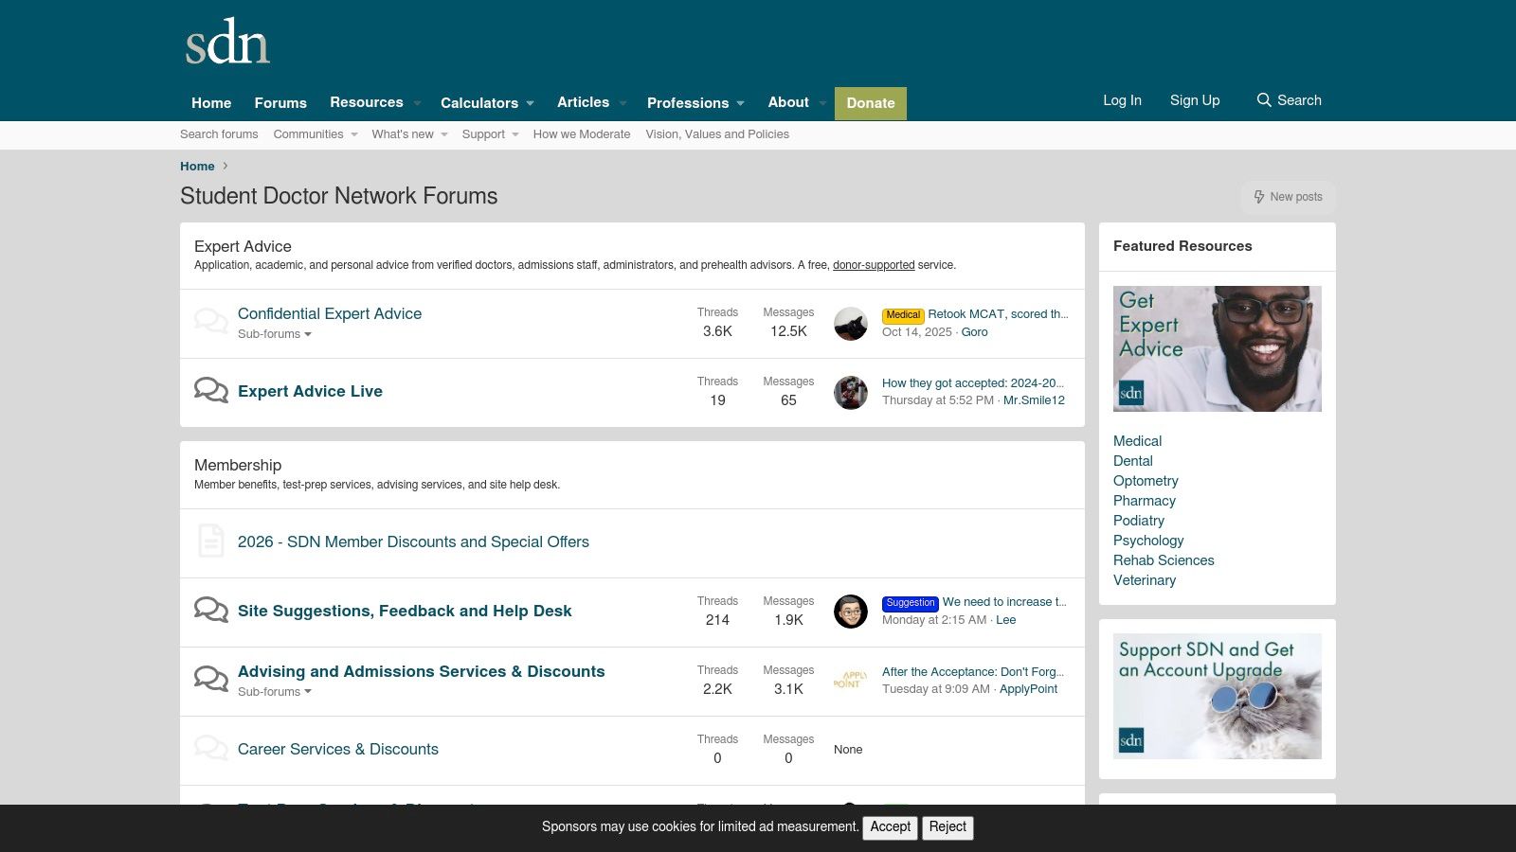Click the Sign Up link
1516x852 pixels.
tap(1195, 99)
